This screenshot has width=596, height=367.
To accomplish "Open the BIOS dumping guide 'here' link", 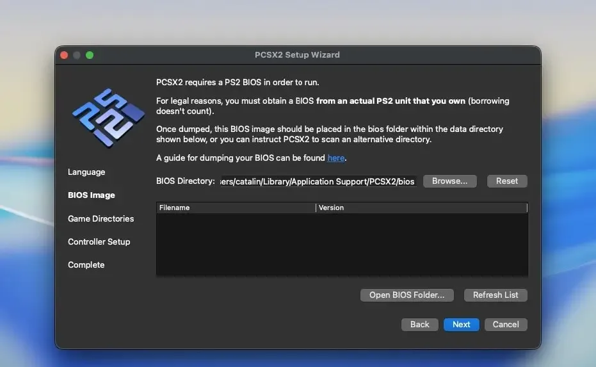I will click(336, 158).
